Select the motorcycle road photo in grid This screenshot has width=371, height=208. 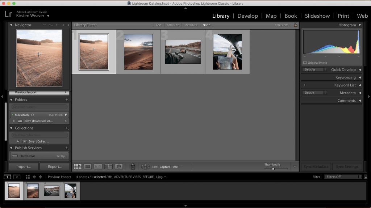point(183,52)
